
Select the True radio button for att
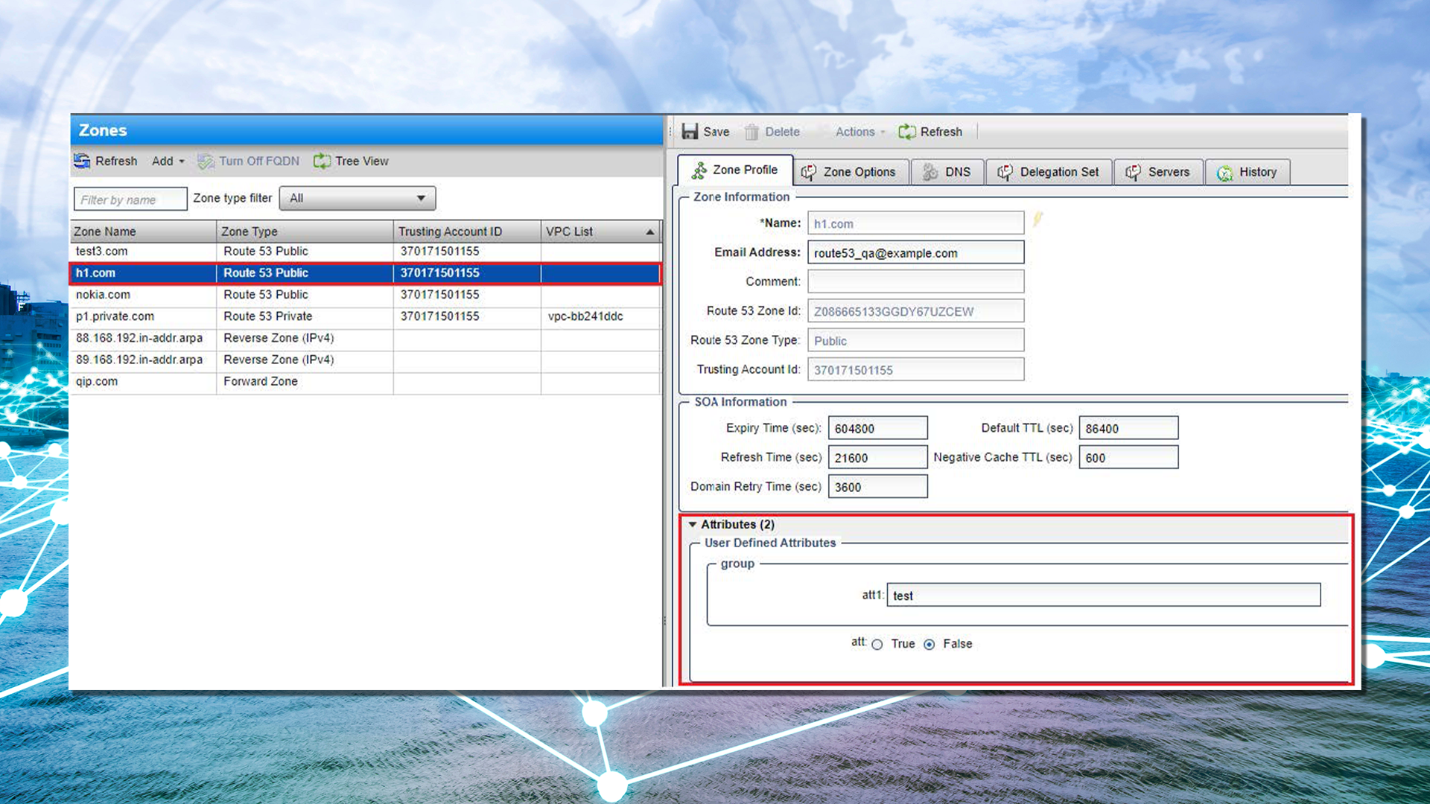(x=877, y=645)
